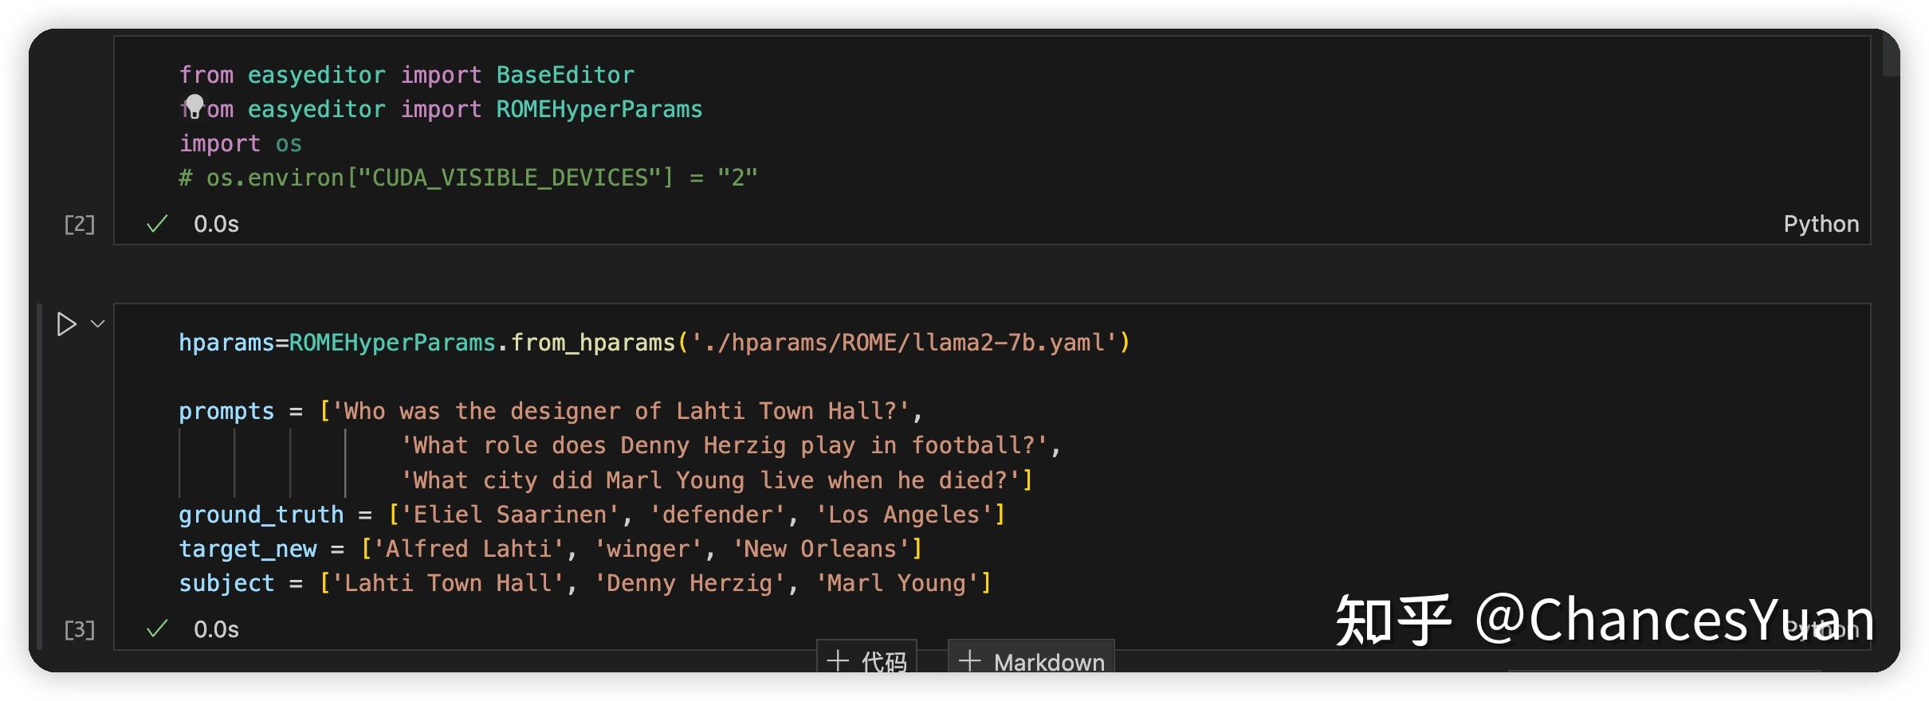Viewport: 1929px width, 701px height.
Task: Click the commented CUDA_VISIBLE_DEVICES line
Action: (x=468, y=178)
